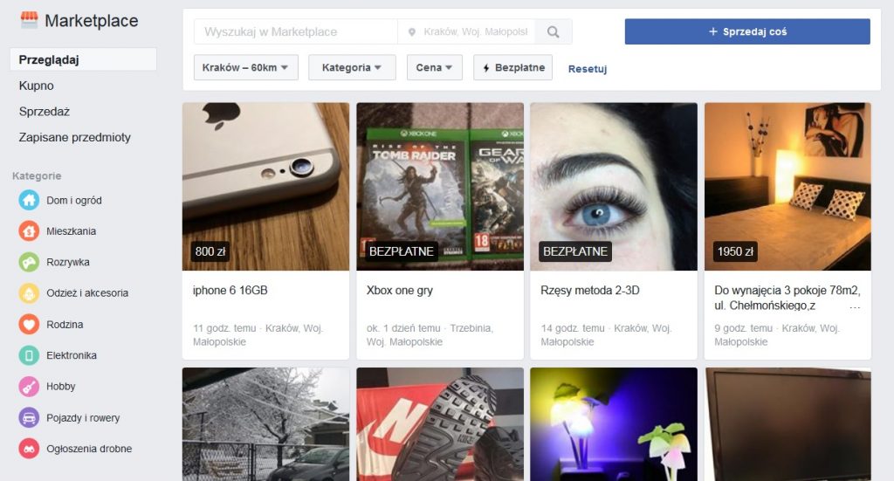The image size is (894, 481).
Task: Click the 1950 zł price tag
Action: (735, 251)
